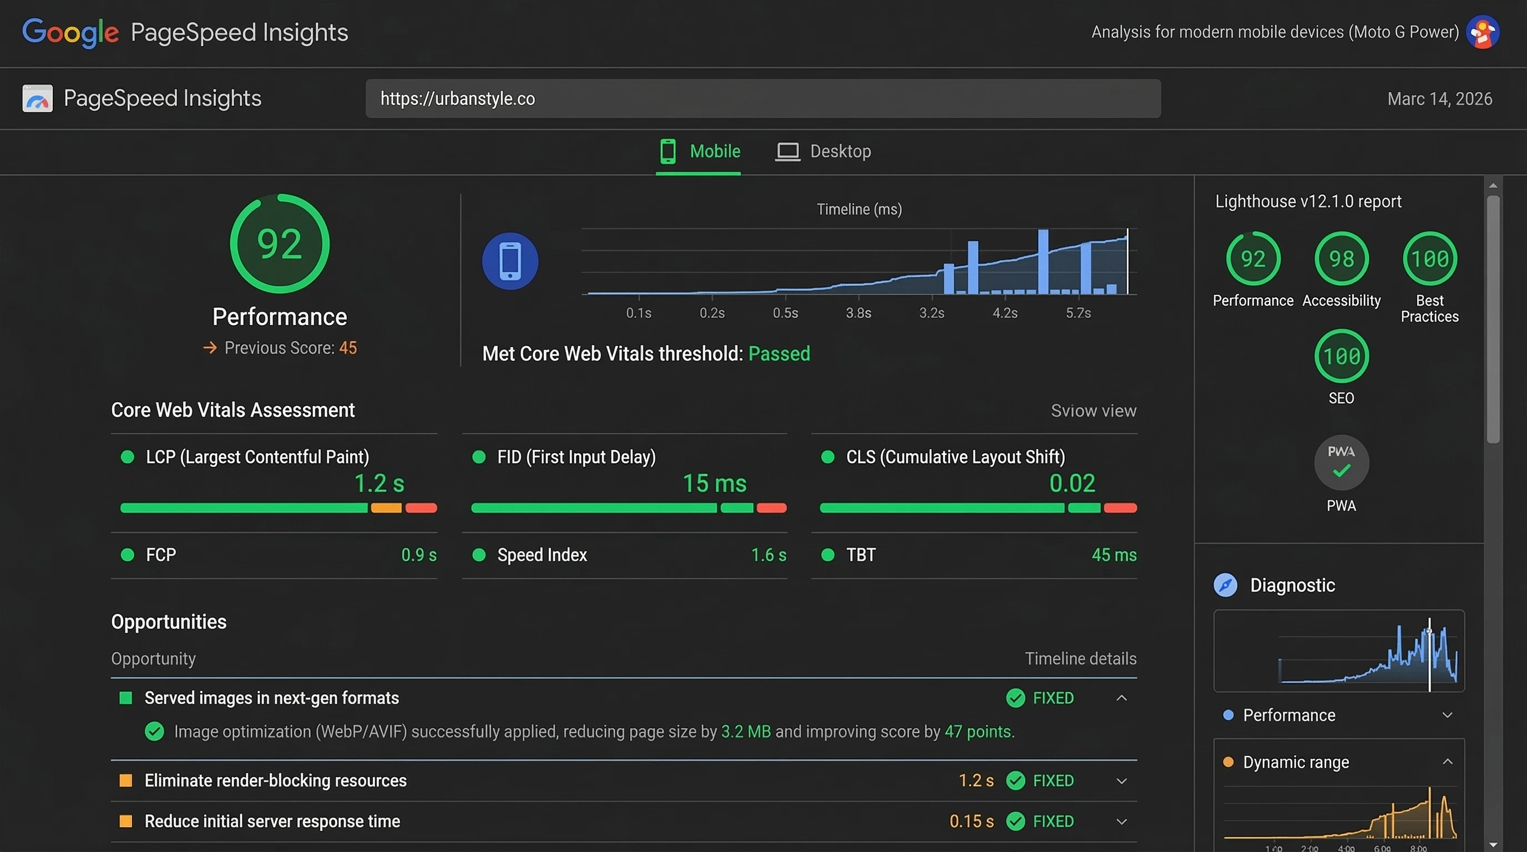Click the Google logo in header
Viewport: 1527px width, 852px height.
click(70, 33)
